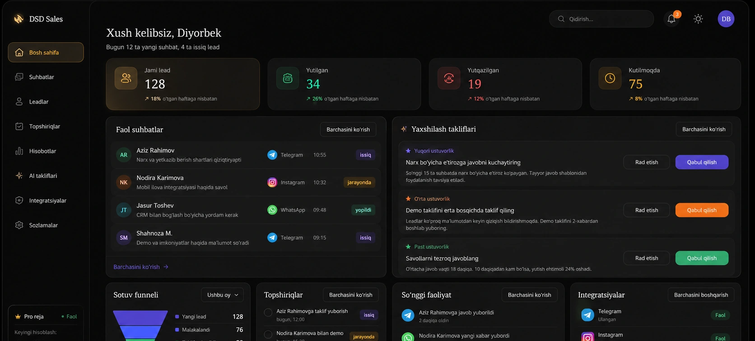755x341 pixels.
Task: Open Hisobotlar in the sidebar
Action: [x=46, y=151]
